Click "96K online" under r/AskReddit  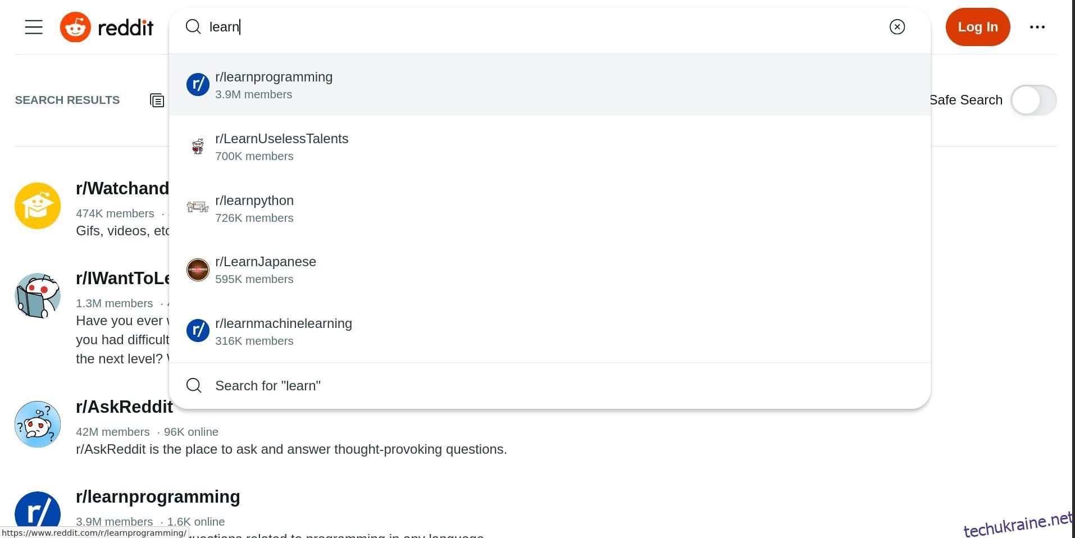click(x=191, y=432)
